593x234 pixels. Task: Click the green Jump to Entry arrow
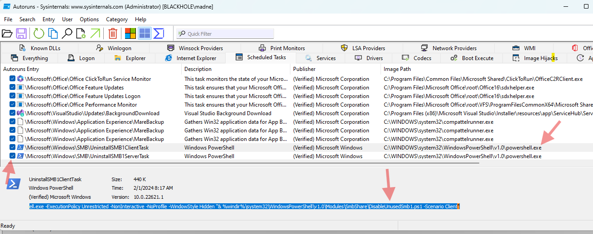tap(95, 33)
